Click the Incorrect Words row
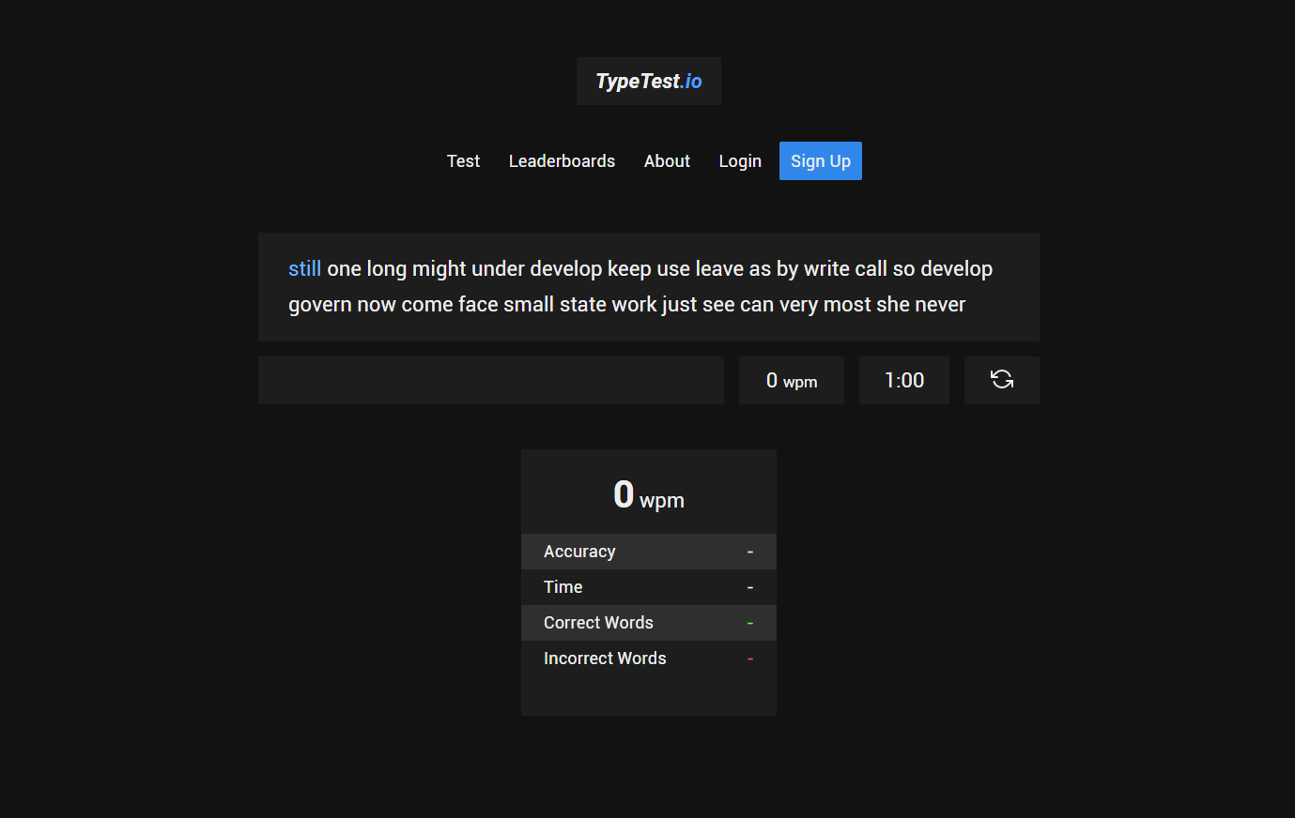The width and height of the screenshot is (1295, 818). coord(649,659)
